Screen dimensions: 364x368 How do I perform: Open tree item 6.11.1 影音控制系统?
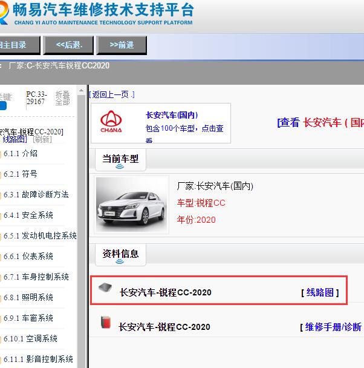point(38,359)
